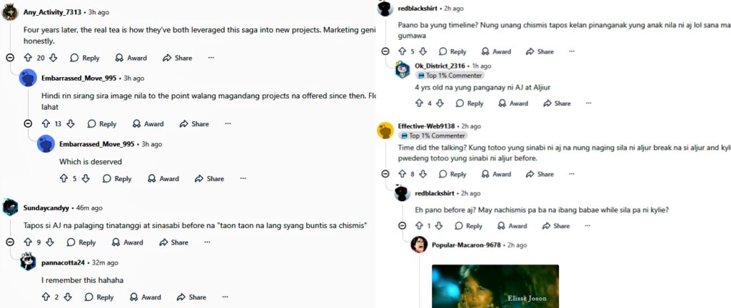Screen dimensions: 731x308
Task: Upvote the "Which is deserved" comment
Action: [x=63, y=179]
